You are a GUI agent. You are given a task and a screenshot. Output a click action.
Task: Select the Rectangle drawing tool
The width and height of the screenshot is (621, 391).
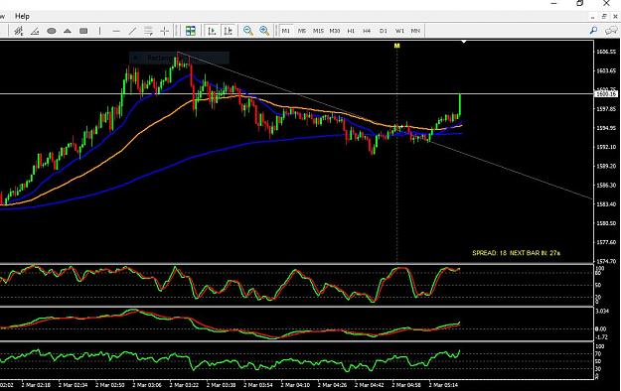click(83, 31)
